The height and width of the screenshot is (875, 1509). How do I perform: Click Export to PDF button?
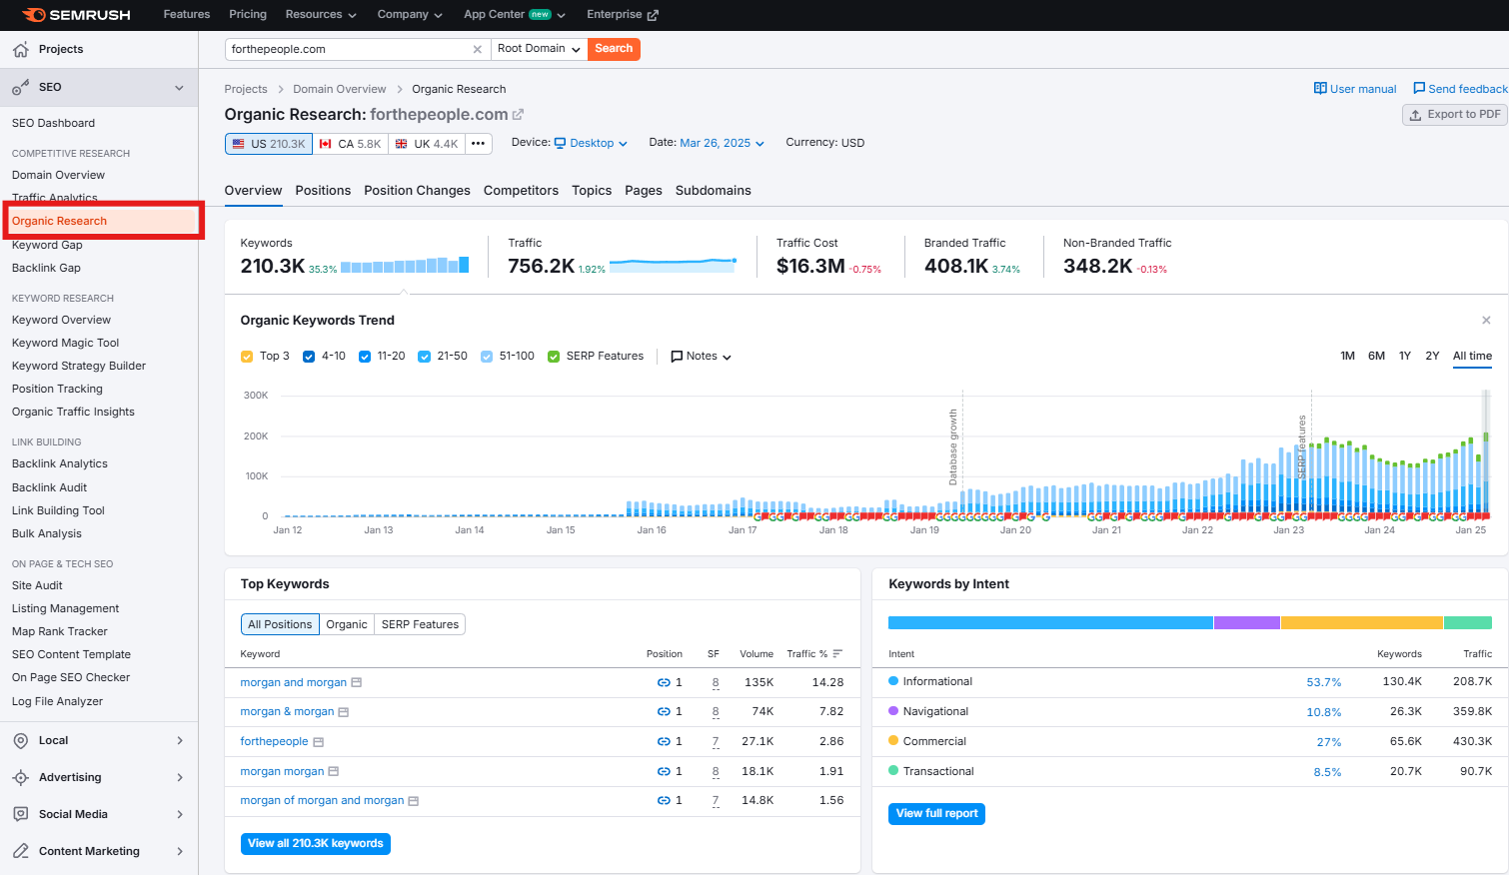pyautogui.click(x=1454, y=115)
